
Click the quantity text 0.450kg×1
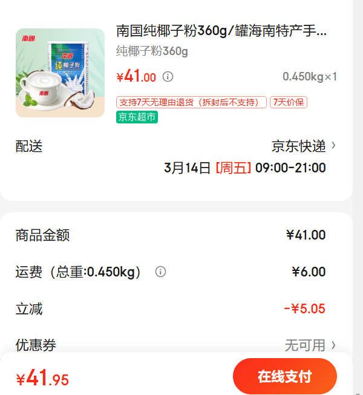pyautogui.click(x=310, y=77)
